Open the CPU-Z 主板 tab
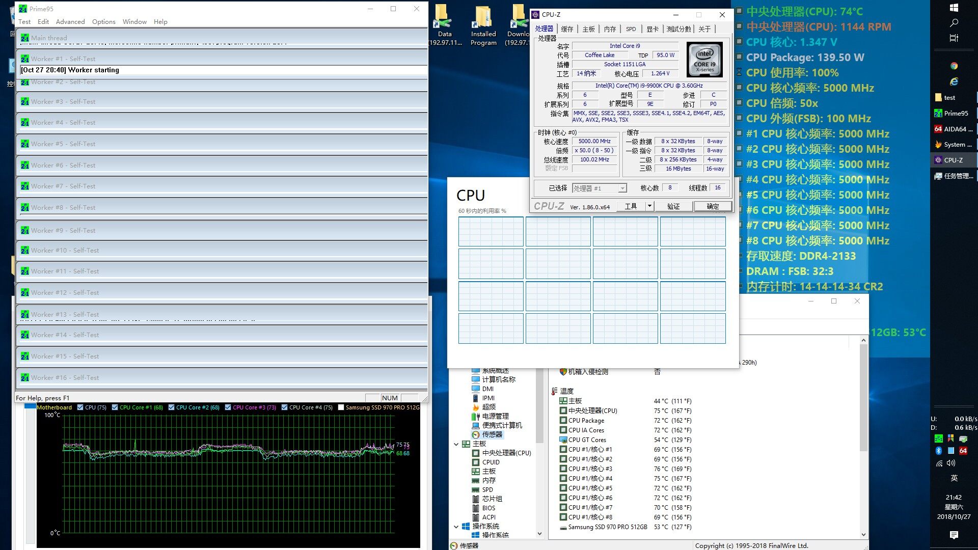978x550 pixels. click(588, 29)
